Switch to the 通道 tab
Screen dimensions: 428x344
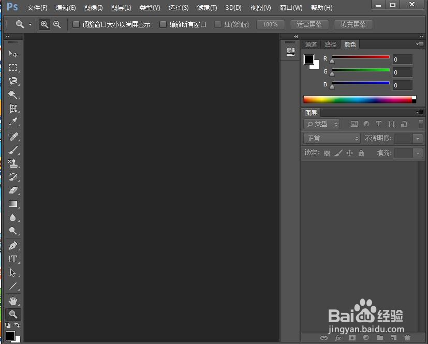311,44
